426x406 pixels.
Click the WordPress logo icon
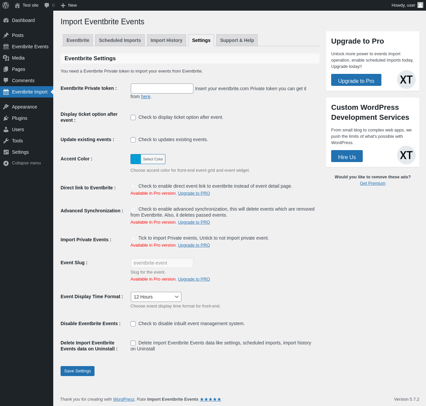coord(6,5)
